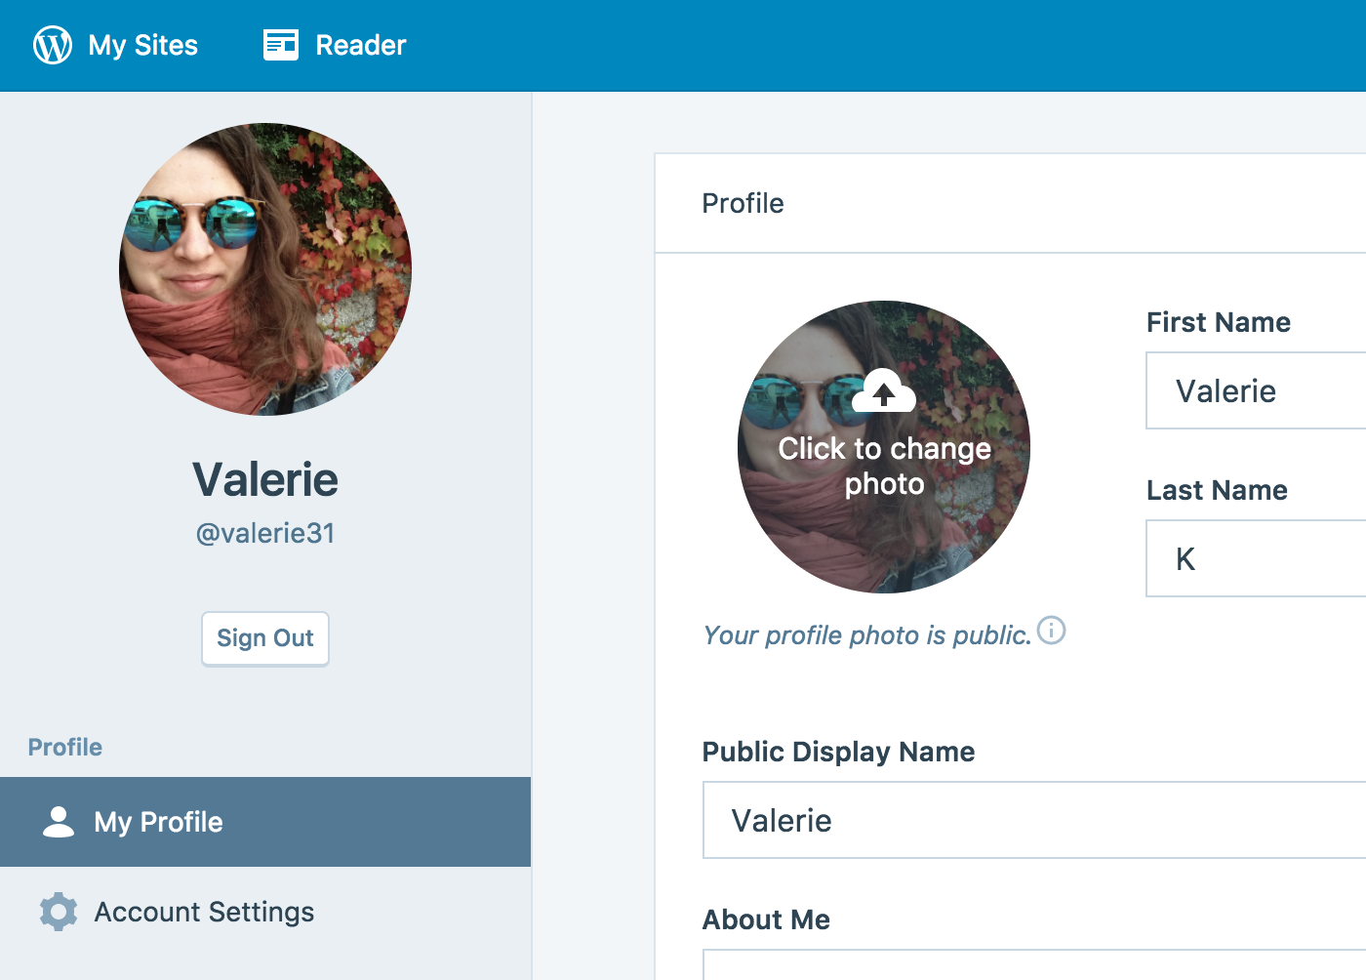Click the "Your profile photo is public" text
Image resolution: width=1366 pixels, height=980 pixels.
pos(866,635)
